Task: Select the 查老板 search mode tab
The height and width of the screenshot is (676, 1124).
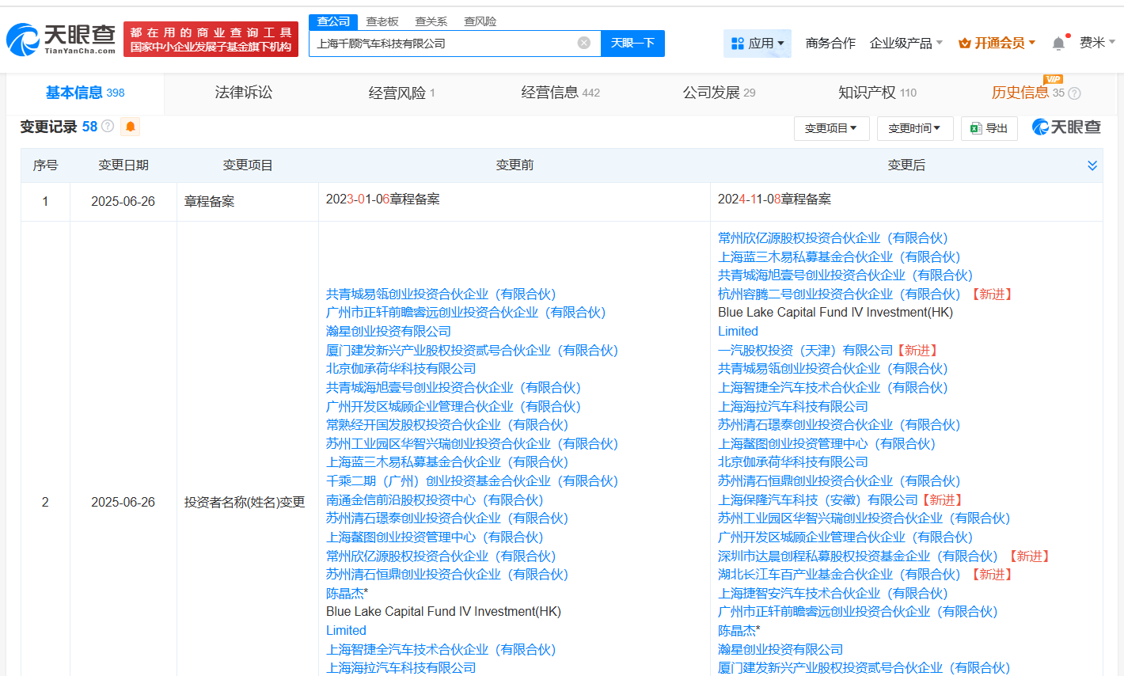Action: (x=382, y=21)
